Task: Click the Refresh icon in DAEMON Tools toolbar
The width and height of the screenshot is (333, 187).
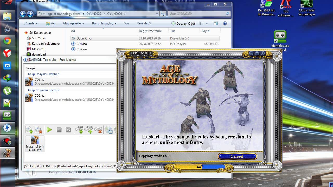Action: tap(68, 130)
